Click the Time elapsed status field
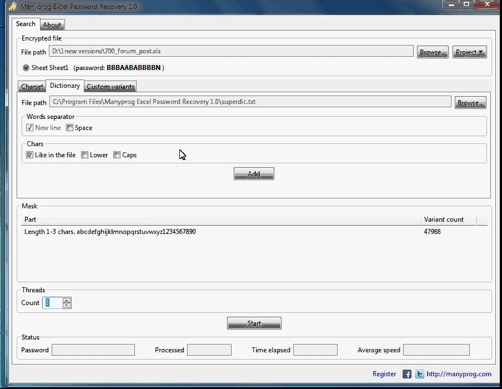This screenshot has width=502, height=389. [x=315, y=350]
